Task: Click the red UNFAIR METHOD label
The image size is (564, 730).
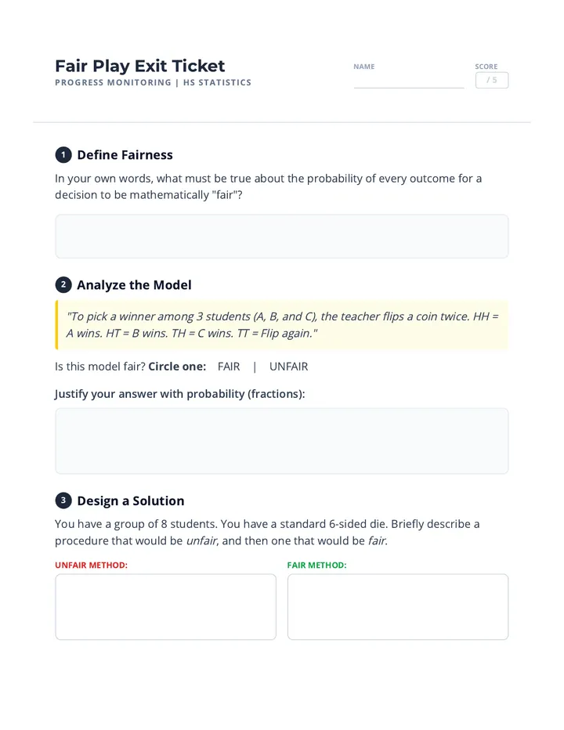Action: point(92,566)
